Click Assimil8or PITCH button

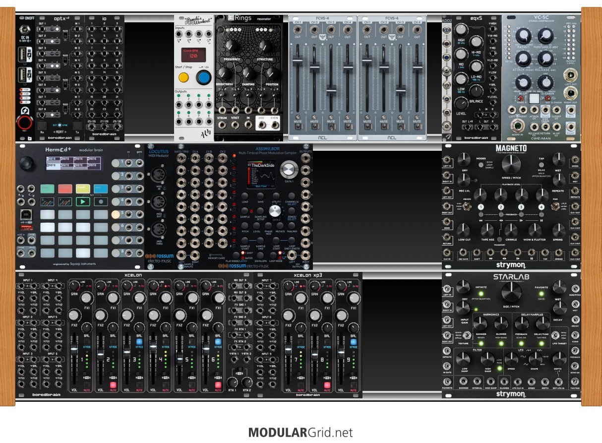click(x=245, y=226)
